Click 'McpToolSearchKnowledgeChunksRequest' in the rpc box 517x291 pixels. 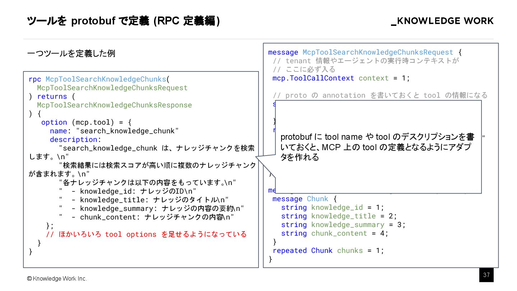(x=112, y=88)
